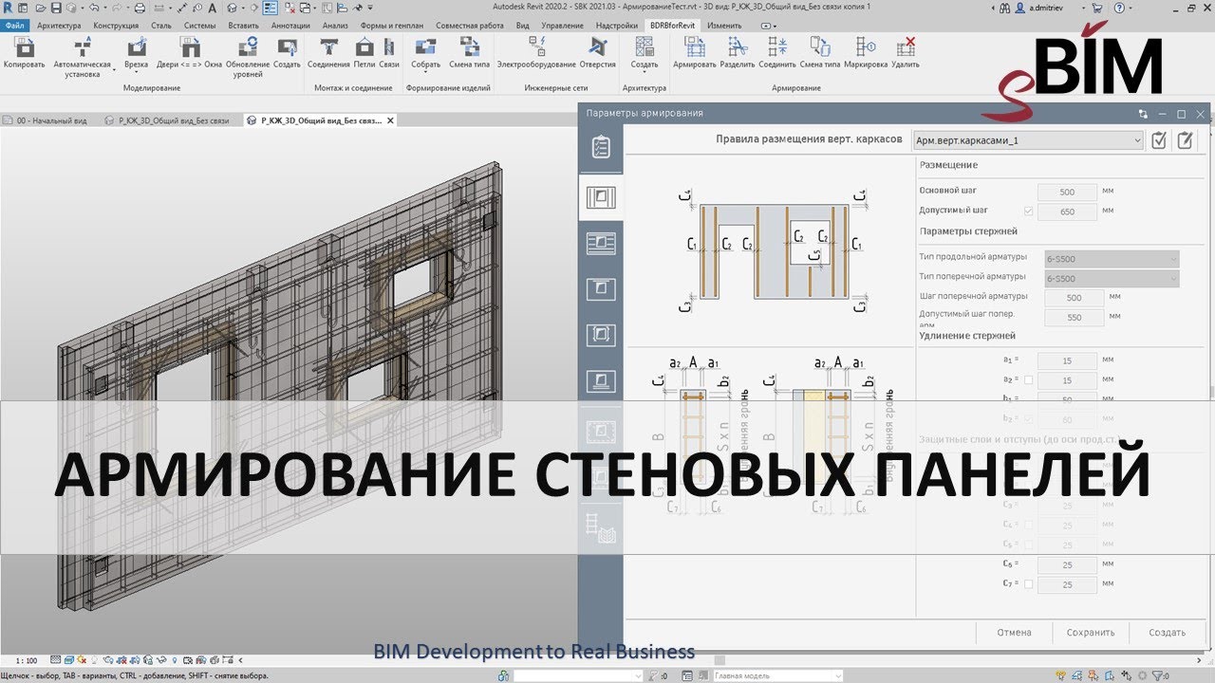Open the Файл menu
This screenshot has width=1215, height=683.
pos(15,26)
